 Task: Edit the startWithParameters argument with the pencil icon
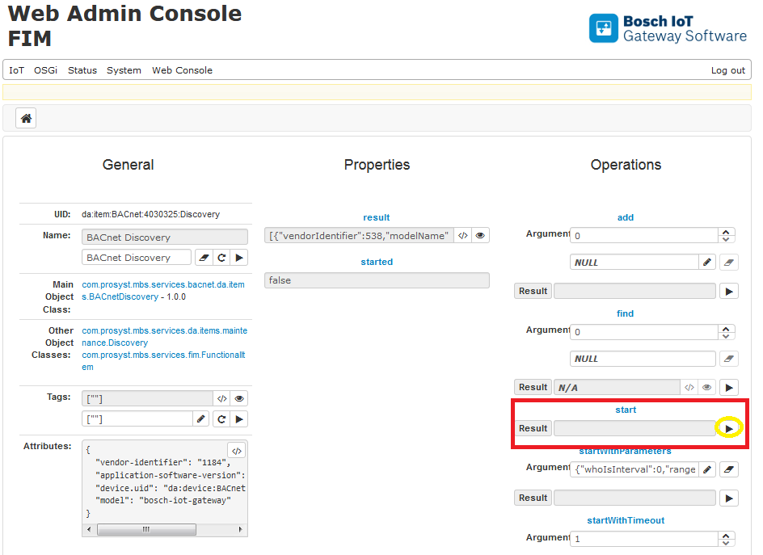(x=707, y=469)
